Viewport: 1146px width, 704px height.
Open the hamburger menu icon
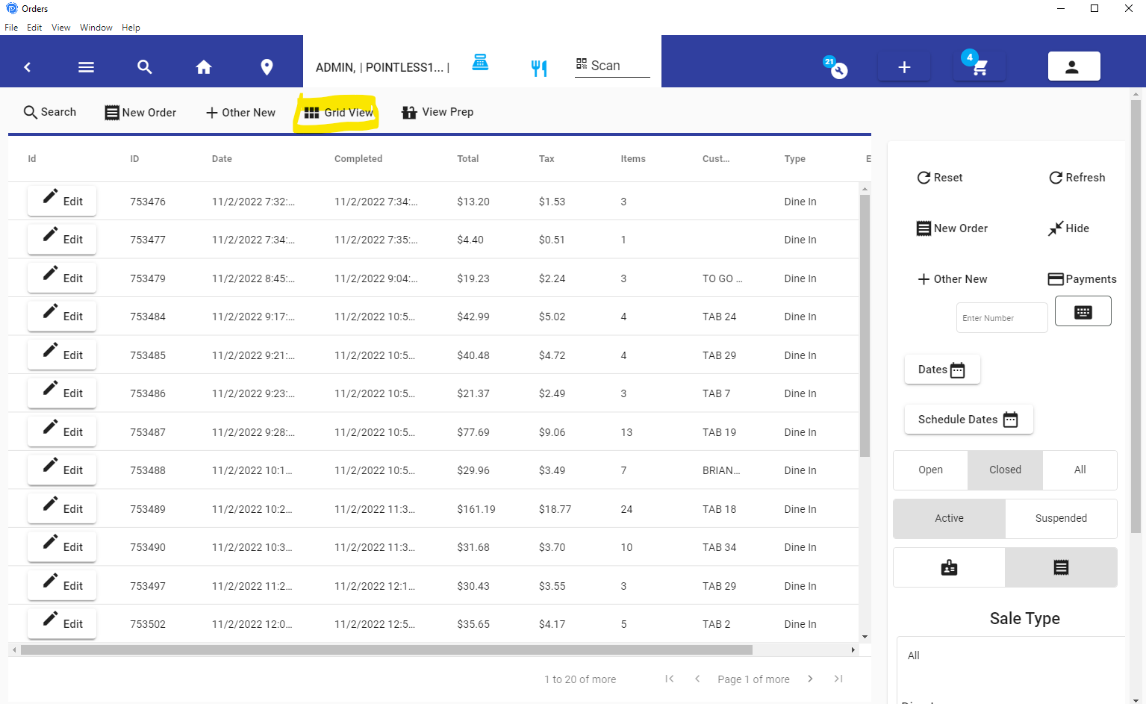click(x=86, y=67)
